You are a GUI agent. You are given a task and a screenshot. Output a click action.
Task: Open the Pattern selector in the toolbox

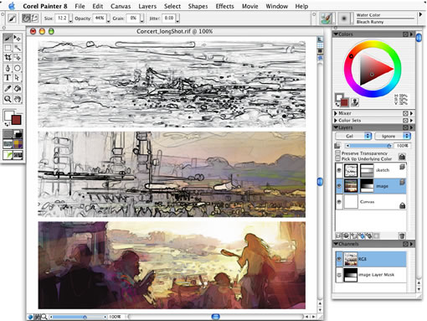click(x=8, y=144)
